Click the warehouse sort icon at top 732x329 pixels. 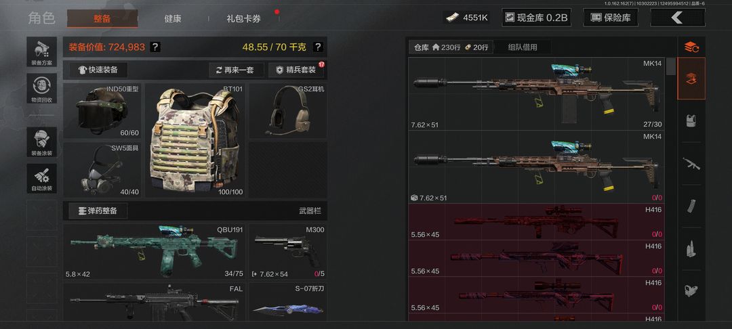[x=691, y=47]
